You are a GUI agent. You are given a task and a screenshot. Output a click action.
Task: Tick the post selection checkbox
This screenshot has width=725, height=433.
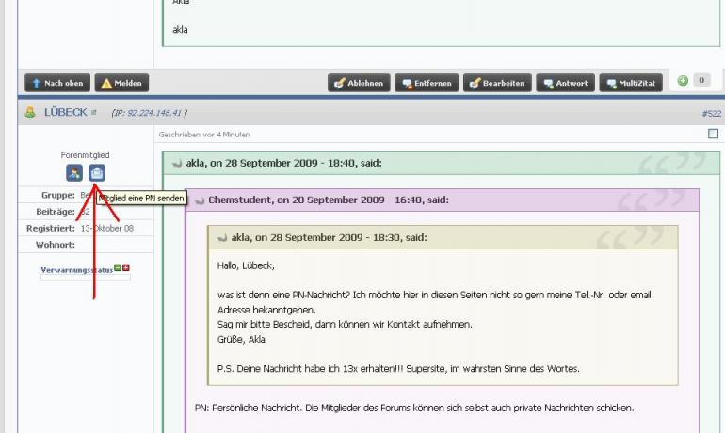[x=713, y=134]
